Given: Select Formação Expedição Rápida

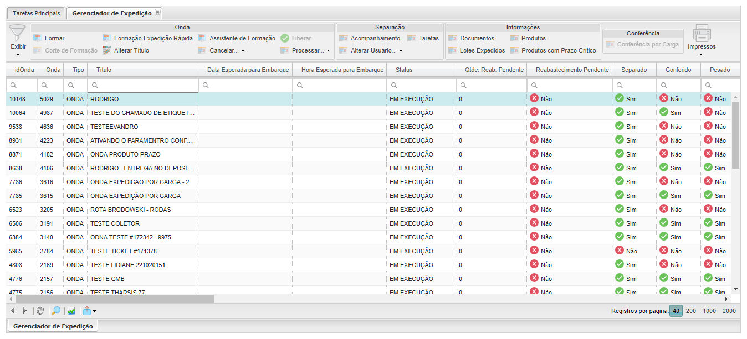Looking at the screenshot, I should (147, 38).
